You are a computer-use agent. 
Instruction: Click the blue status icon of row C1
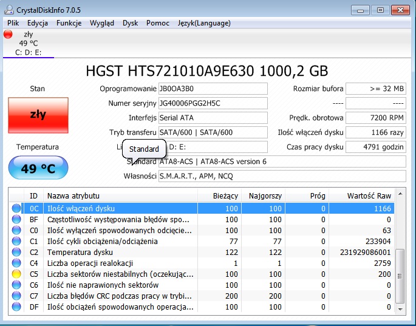16,241
